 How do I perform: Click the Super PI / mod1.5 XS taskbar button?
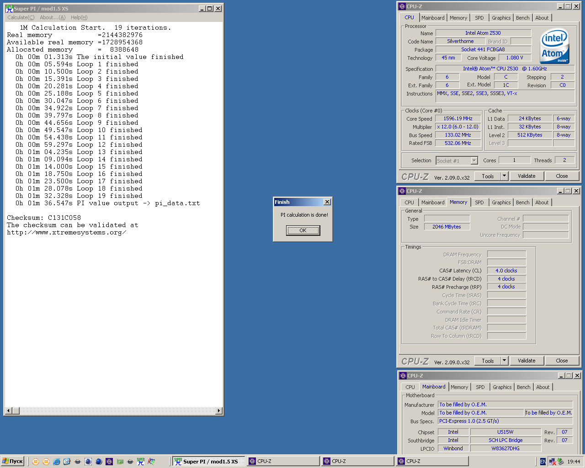[x=208, y=461]
